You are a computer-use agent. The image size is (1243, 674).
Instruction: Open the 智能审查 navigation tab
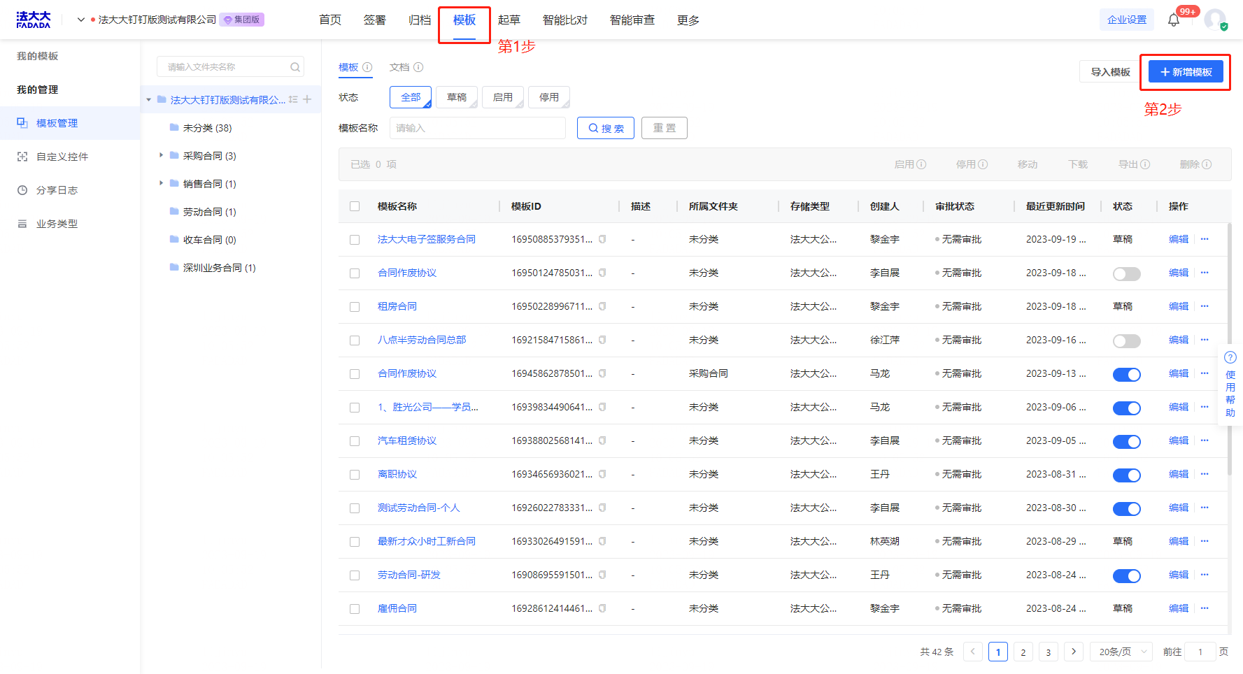point(632,20)
